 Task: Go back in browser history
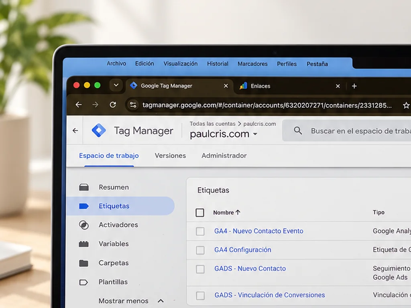click(79, 105)
